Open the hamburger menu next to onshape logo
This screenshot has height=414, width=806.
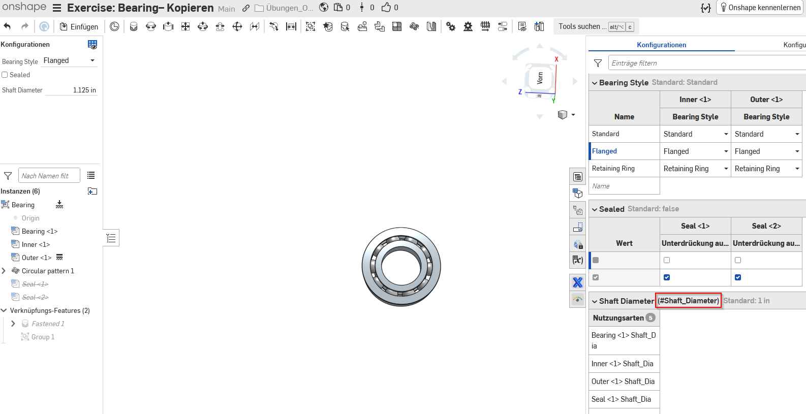click(x=57, y=8)
